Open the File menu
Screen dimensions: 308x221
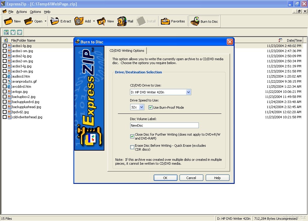point(11,12)
